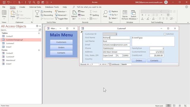Image resolution: width=190 pixels, height=107 pixels.
Task: Click Contacts button on Main Menu
Action: (61, 53)
